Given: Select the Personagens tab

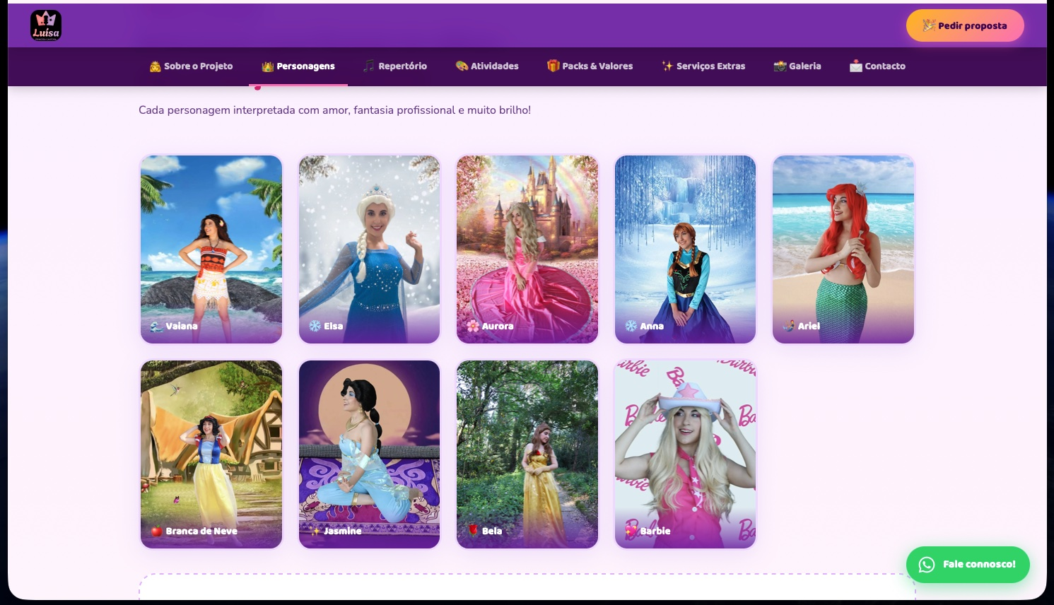Looking at the screenshot, I should [298, 66].
